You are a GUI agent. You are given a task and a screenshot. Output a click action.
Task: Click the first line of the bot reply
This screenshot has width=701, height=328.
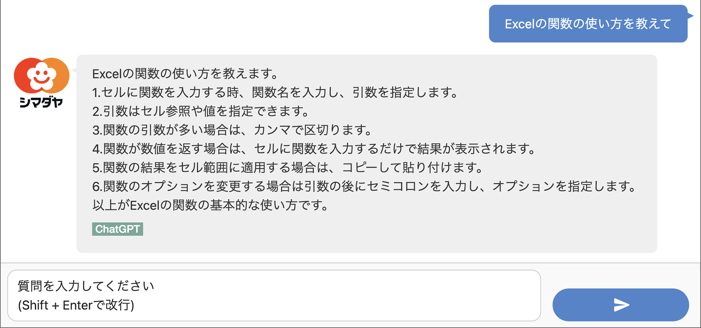coord(185,74)
